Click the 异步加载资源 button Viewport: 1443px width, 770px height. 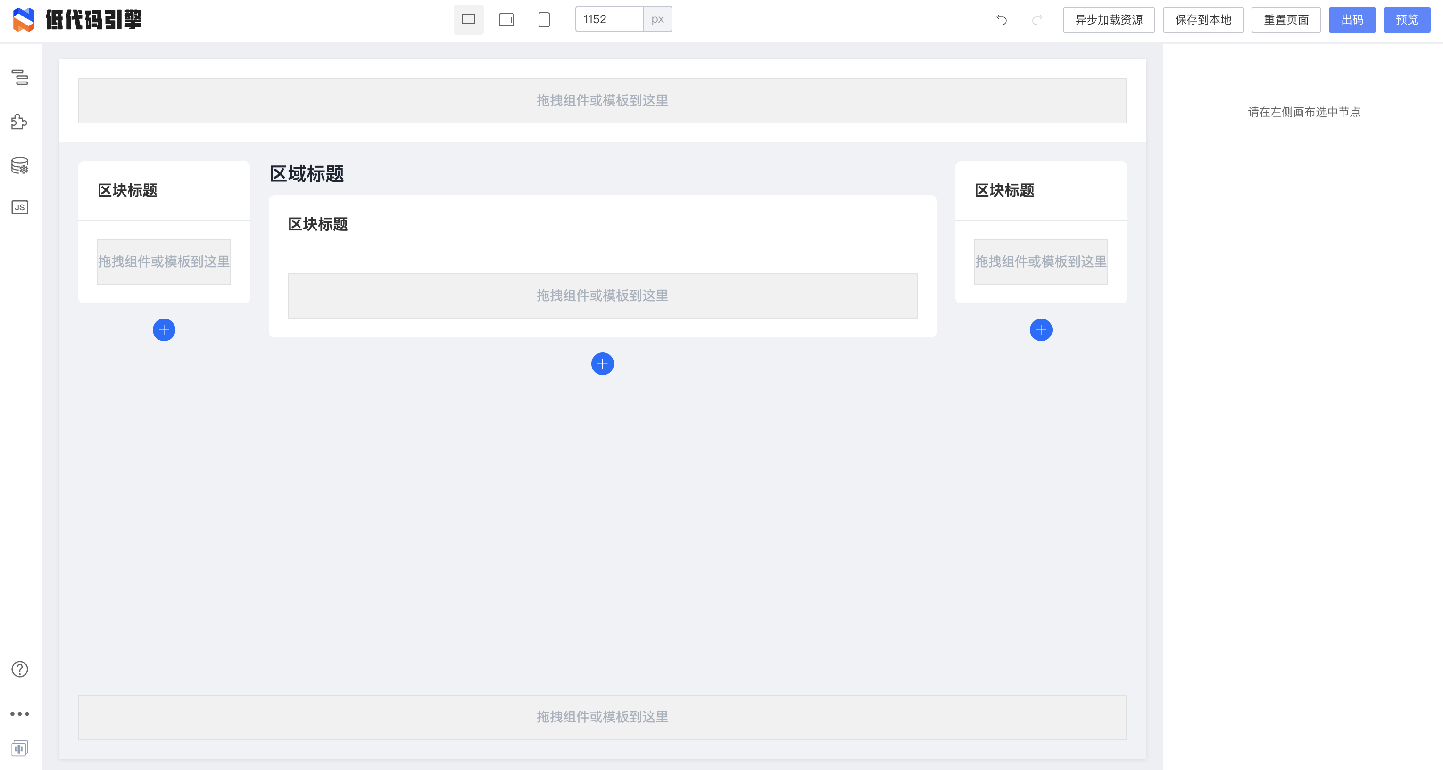[x=1109, y=20]
